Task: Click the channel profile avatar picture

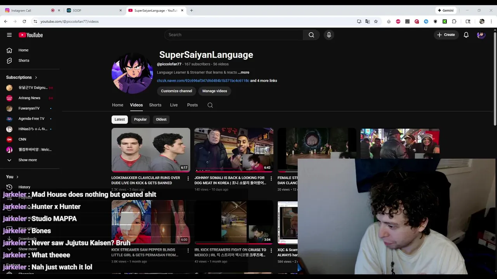Action: [132, 73]
